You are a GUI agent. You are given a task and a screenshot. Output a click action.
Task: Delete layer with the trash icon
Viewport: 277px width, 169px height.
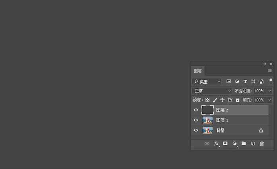(262, 143)
